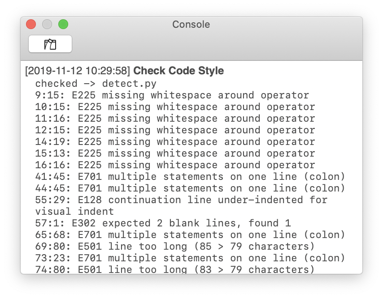Click the '65:68: E701' multiple statements line

click(190, 235)
